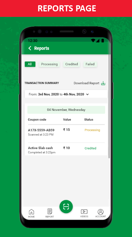Open the Report icon in bottom bar
The height and width of the screenshot is (237, 132).
[x=50, y=213]
